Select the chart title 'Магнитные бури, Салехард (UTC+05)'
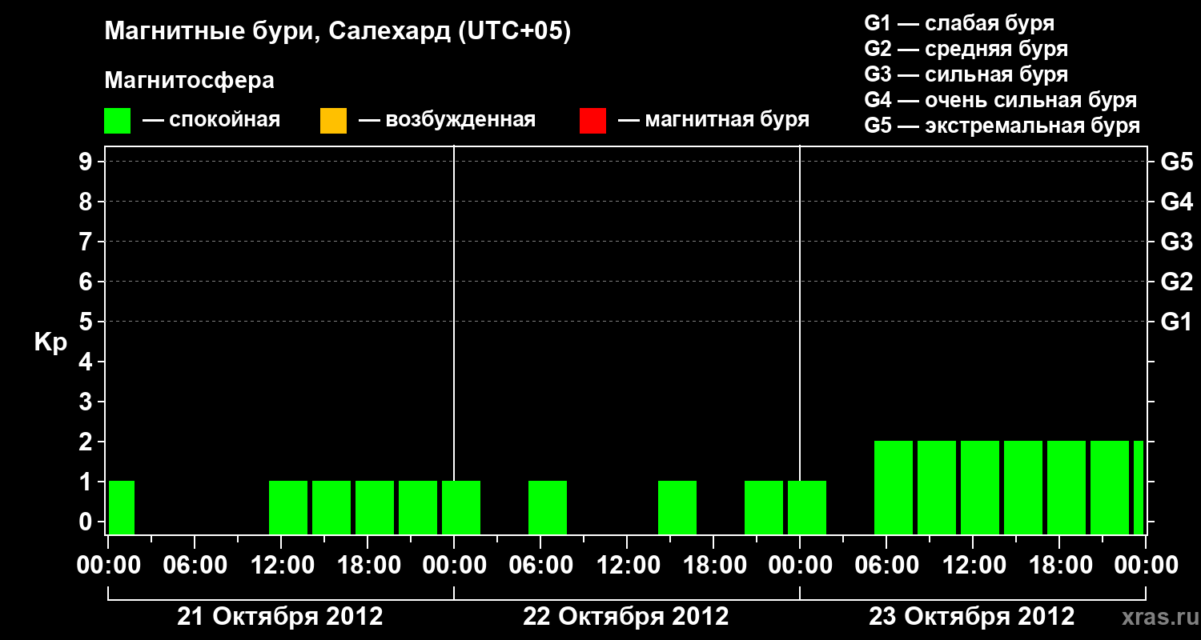 click(338, 32)
